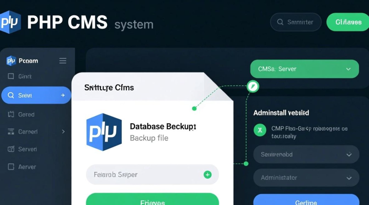Click the green button in the header
The image size is (369, 205).
[x=348, y=22]
